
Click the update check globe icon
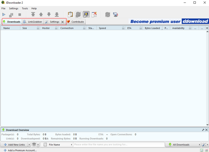click(x=116, y=14)
